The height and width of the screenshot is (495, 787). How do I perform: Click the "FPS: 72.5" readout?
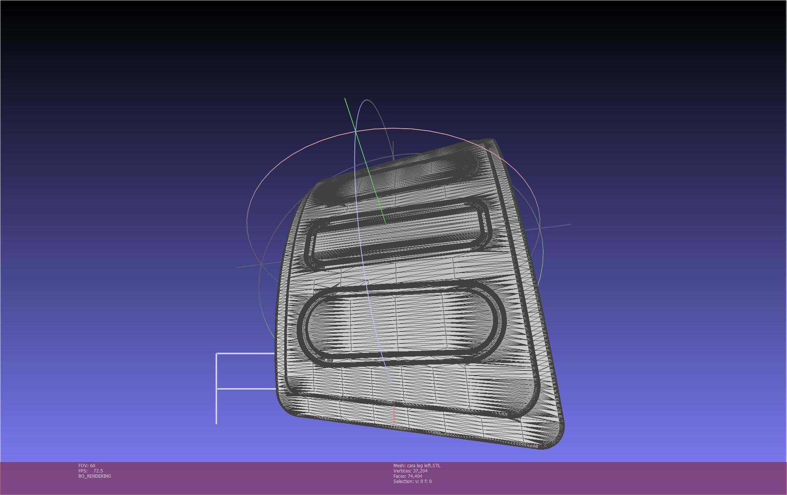tap(90, 471)
